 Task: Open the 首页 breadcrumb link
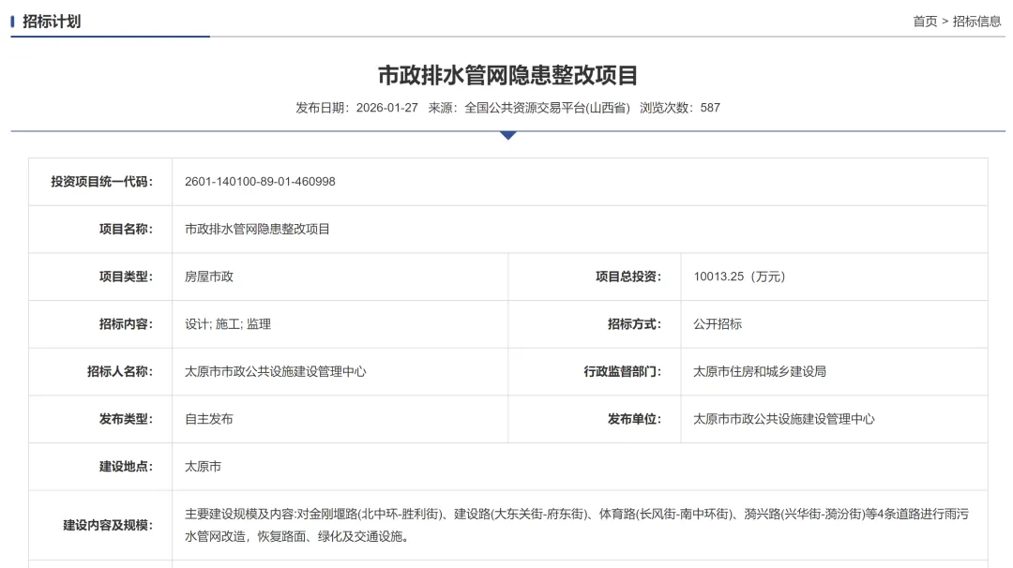[x=925, y=22]
